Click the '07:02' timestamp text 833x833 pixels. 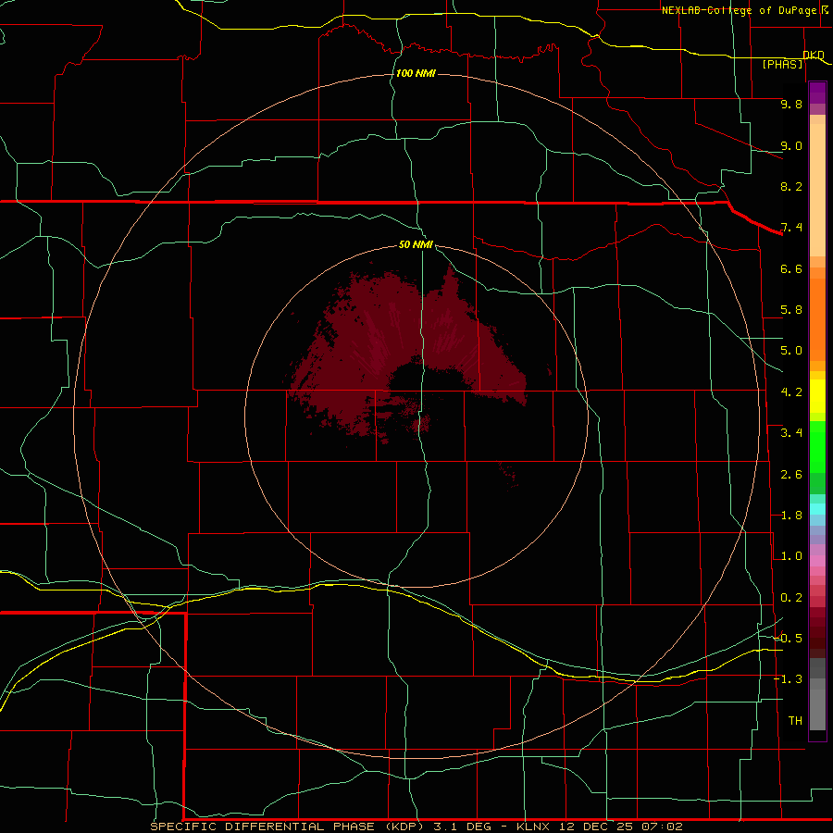(x=662, y=827)
